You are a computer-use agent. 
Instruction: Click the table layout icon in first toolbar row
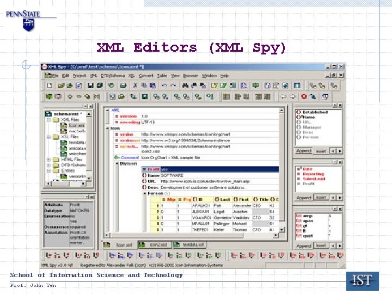pyautogui.click(x=297, y=85)
